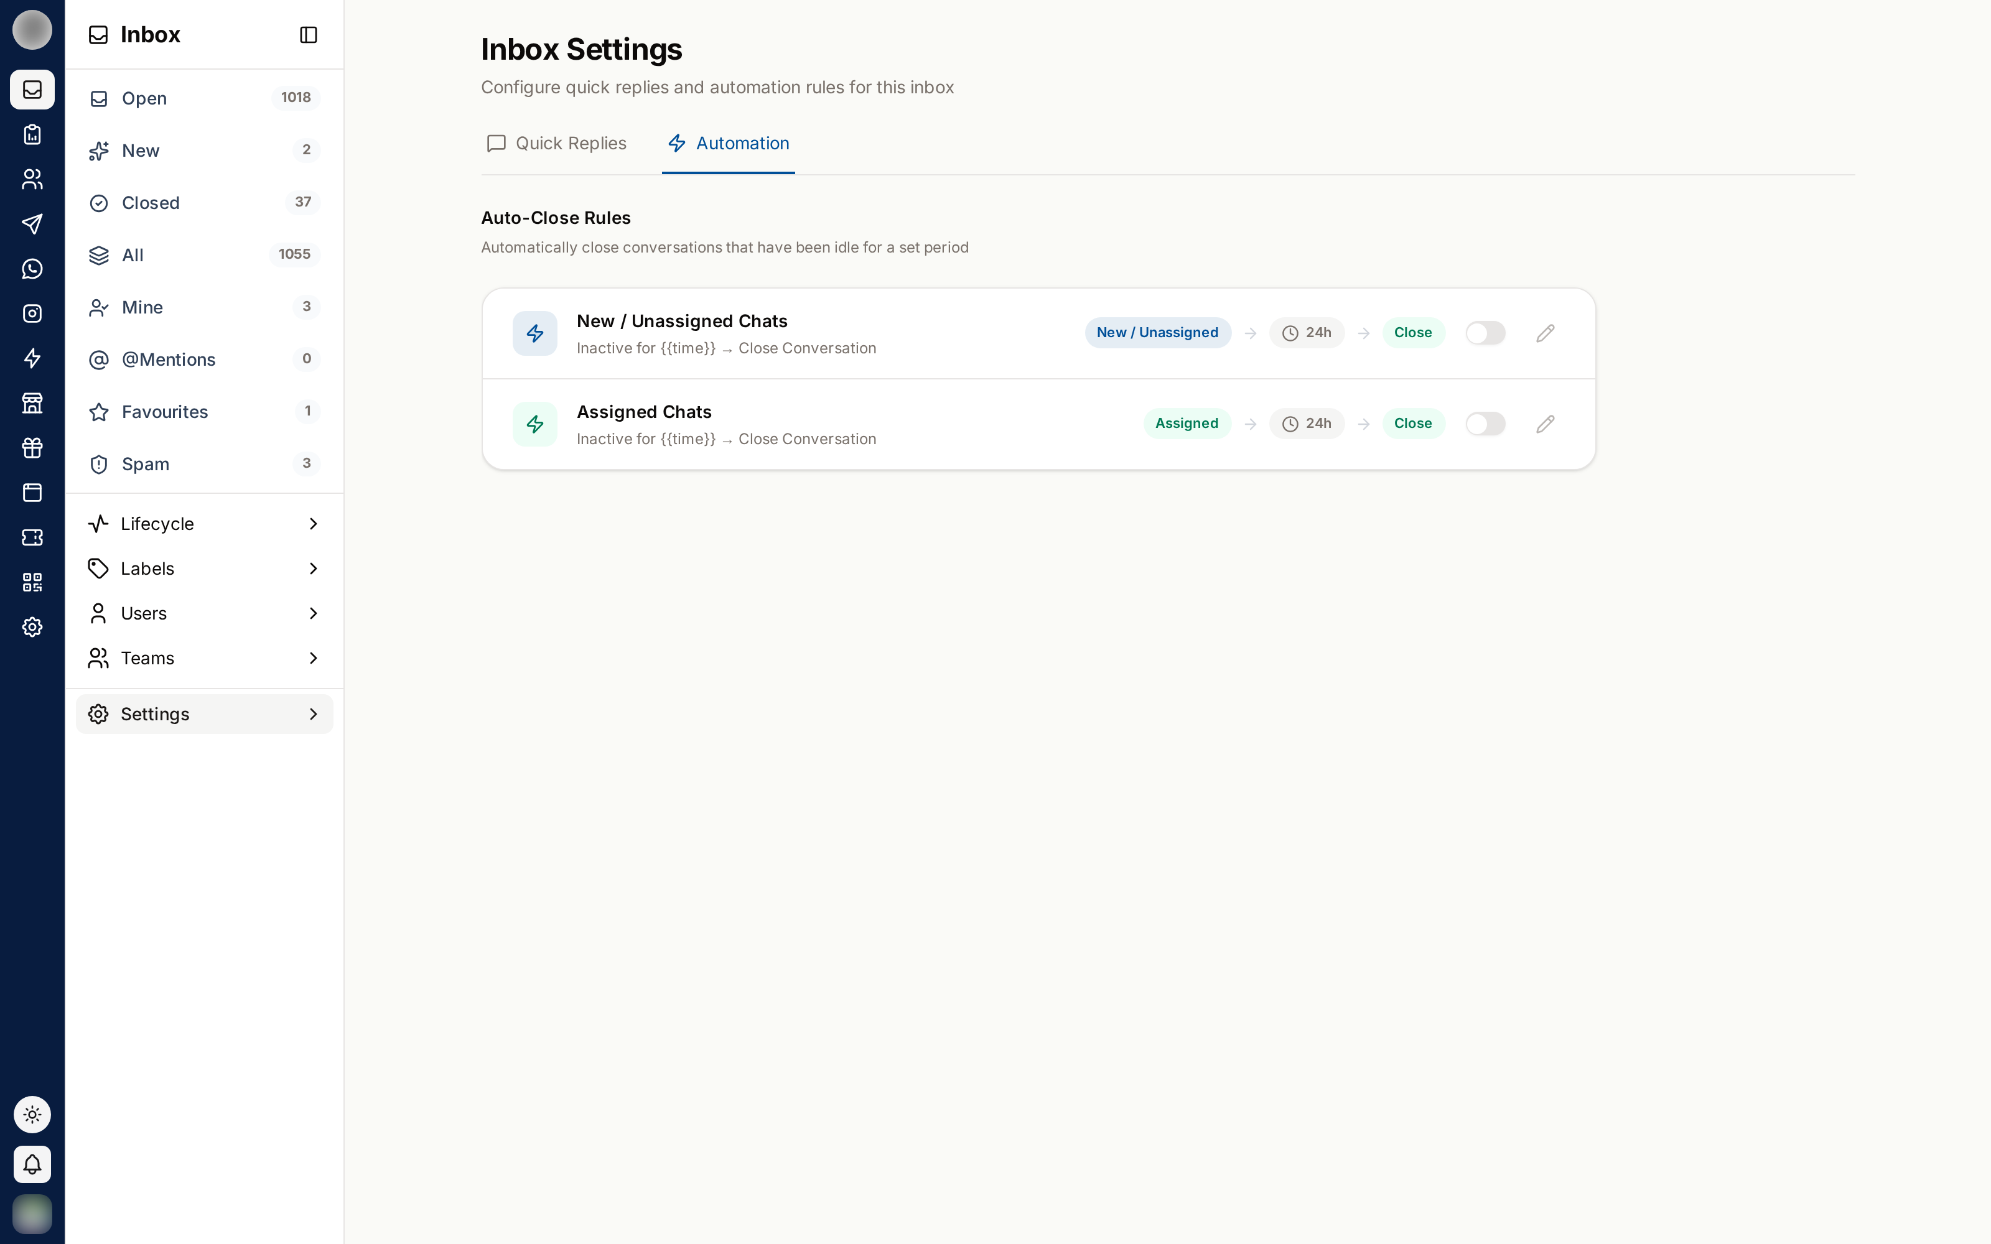
Task: Click the 24h badge for Assigned Chats
Action: click(1307, 424)
